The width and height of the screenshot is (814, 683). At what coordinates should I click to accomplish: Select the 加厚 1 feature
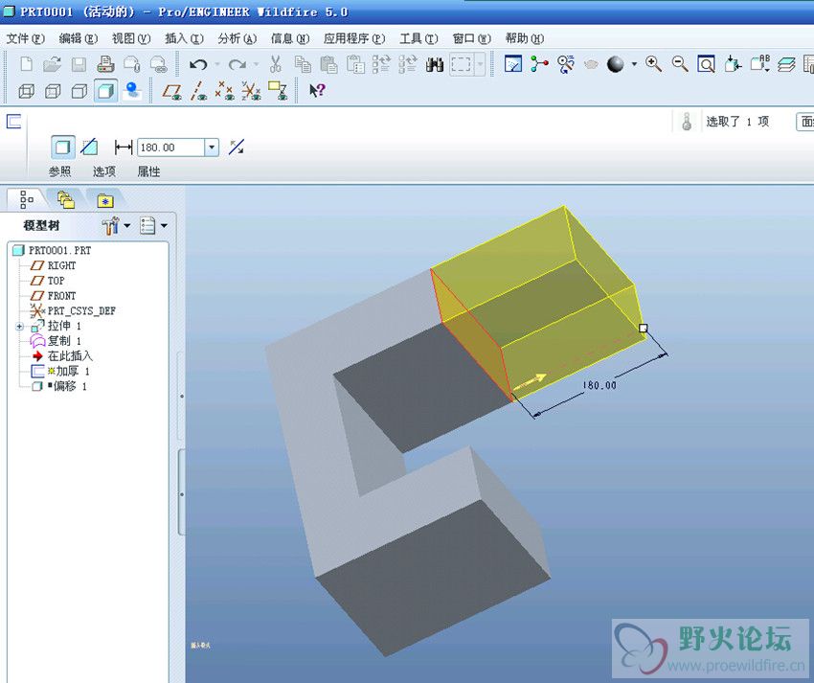60,372
